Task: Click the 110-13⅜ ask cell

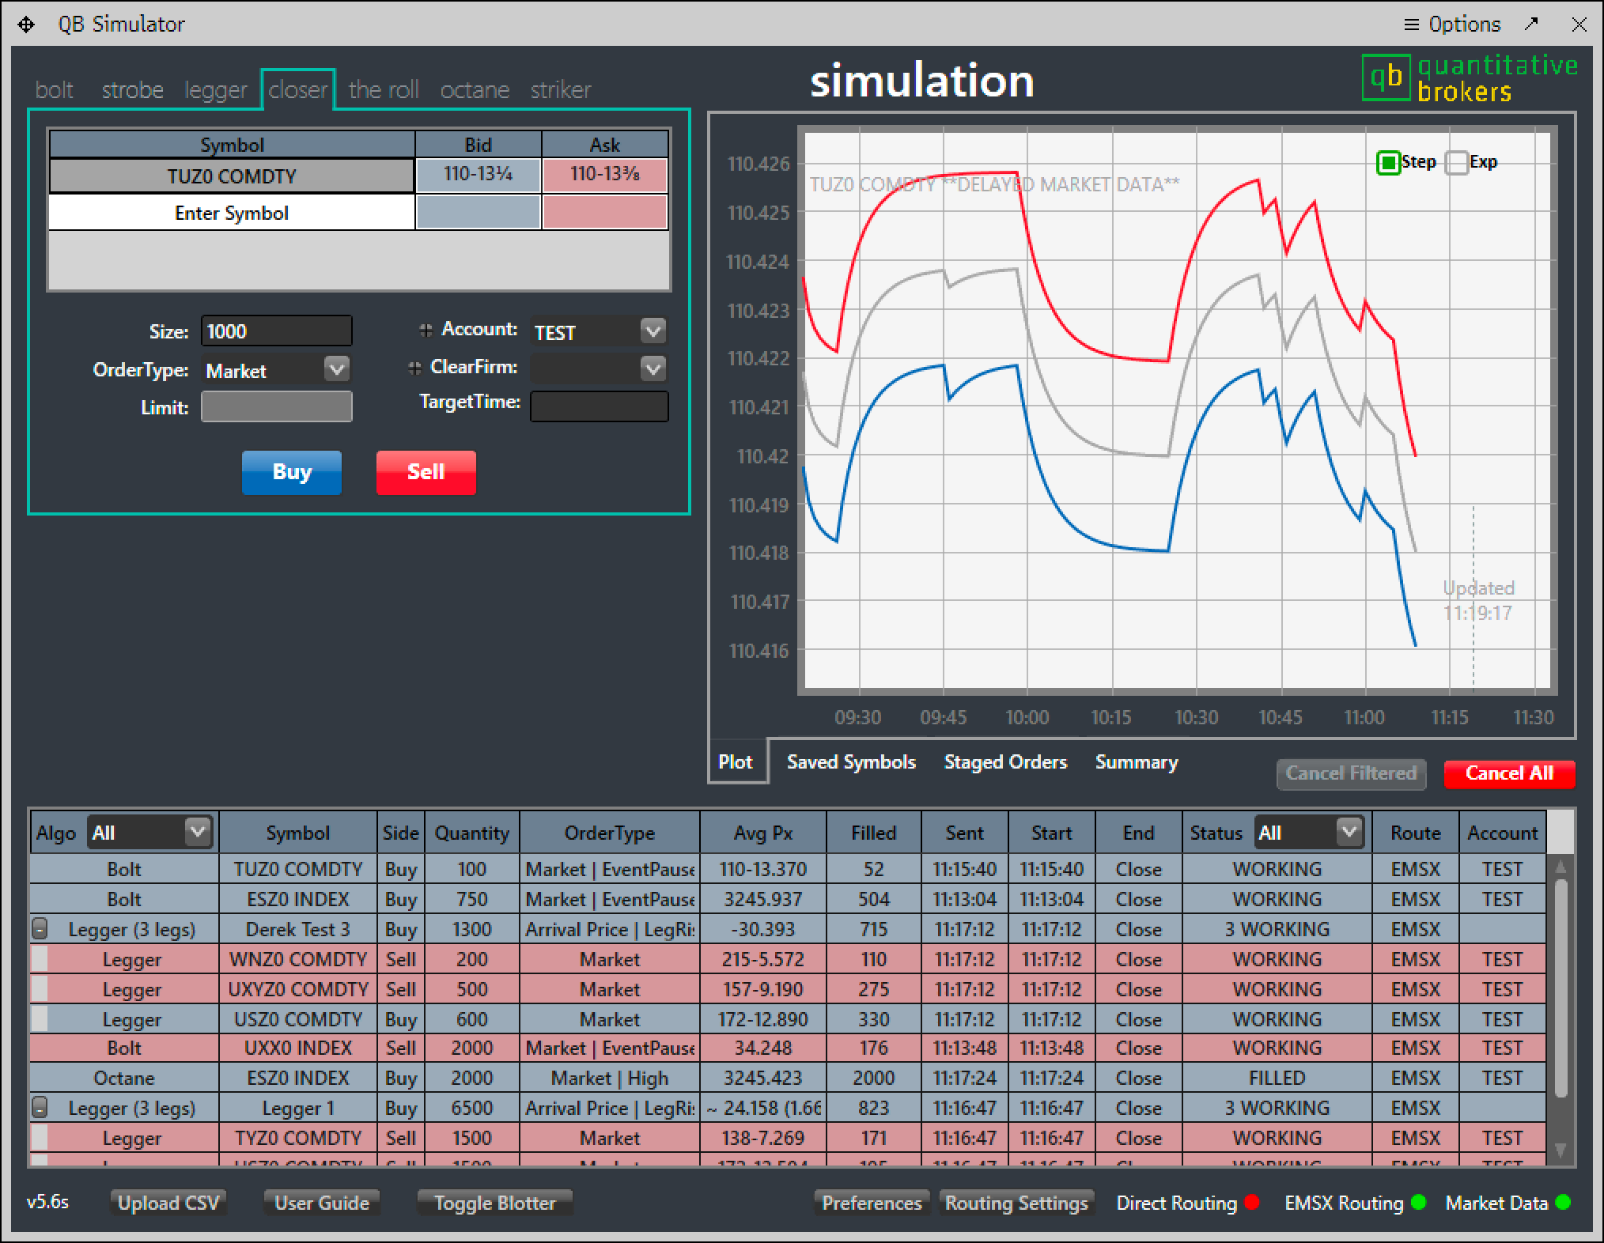Action: pyautogui.click(x=605, y=175)
